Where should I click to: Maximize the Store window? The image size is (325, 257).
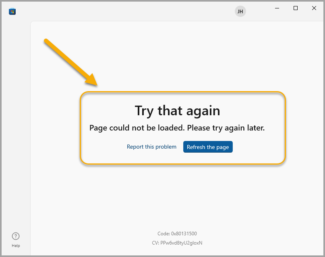tap(296, 8)
